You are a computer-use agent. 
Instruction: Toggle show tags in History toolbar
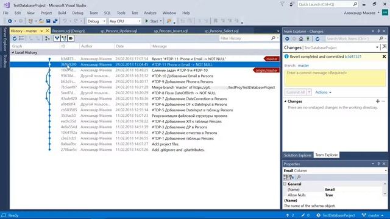click(71, 38)
